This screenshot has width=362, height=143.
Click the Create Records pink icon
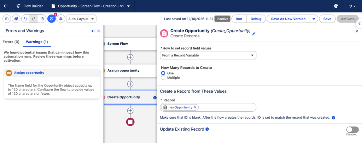click(x=164, y=33)
